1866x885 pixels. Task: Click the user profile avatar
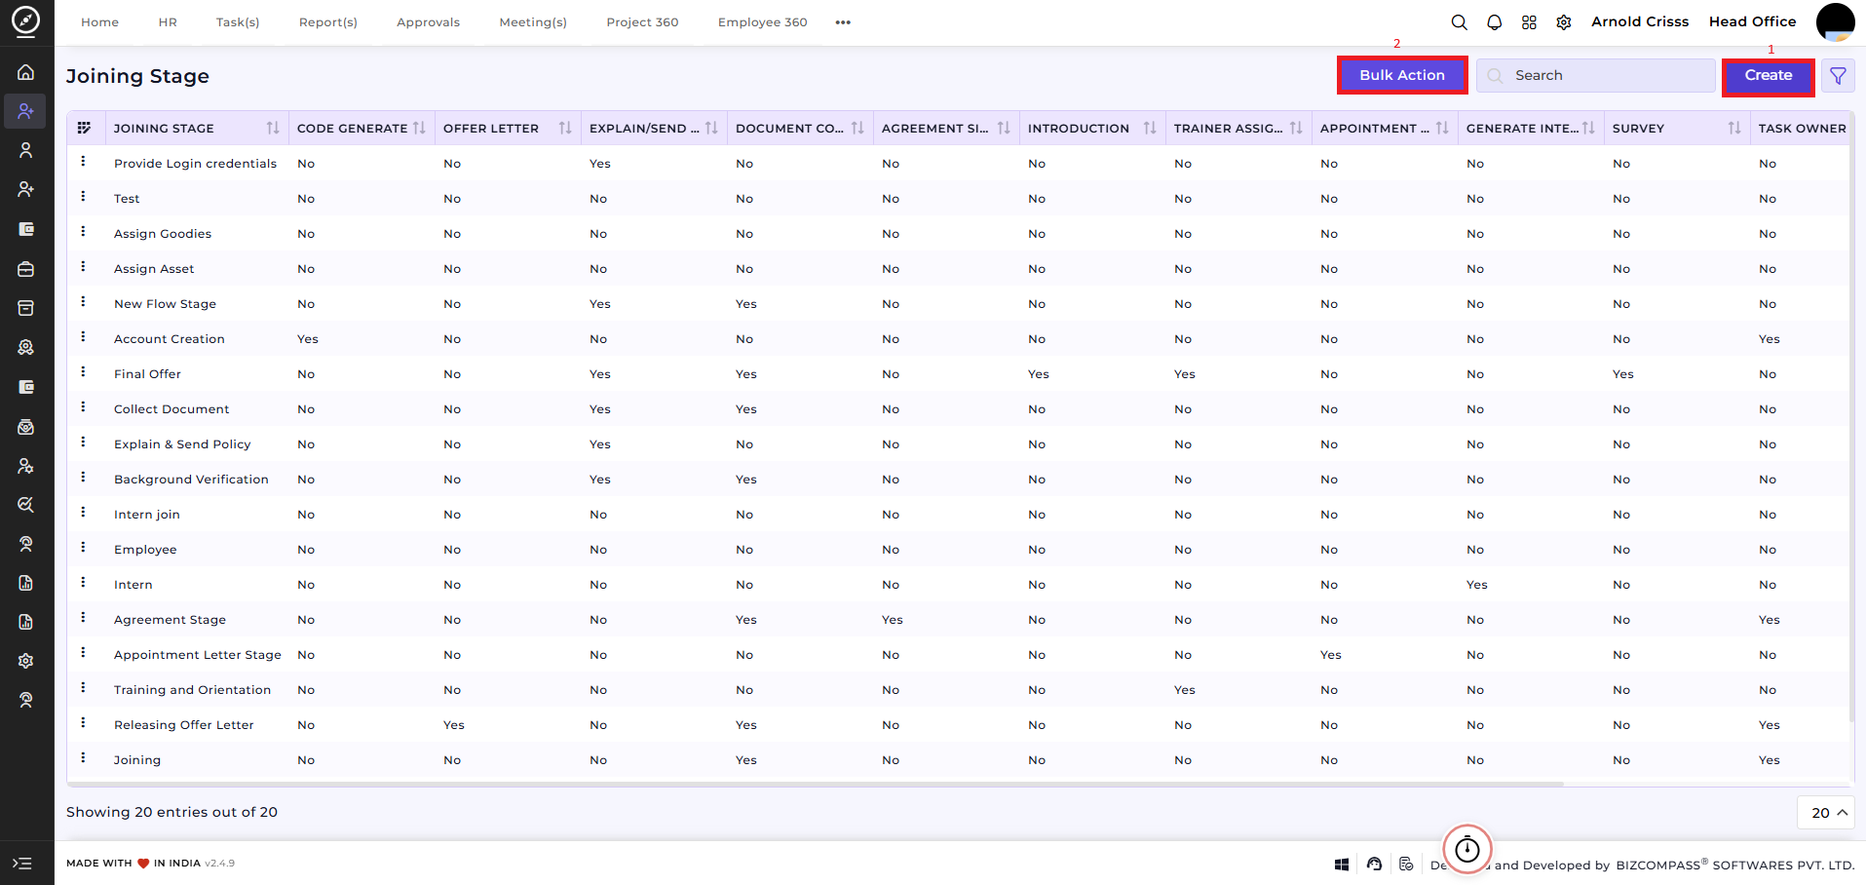1835,21
